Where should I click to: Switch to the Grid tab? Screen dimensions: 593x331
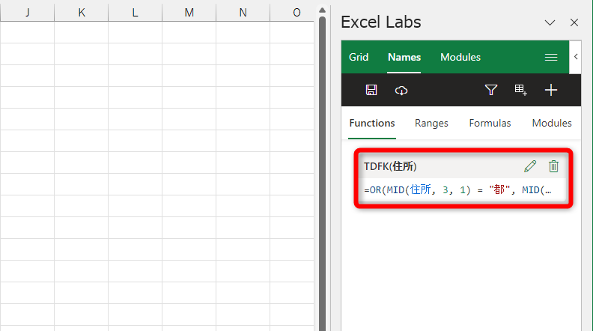(359, 57)
